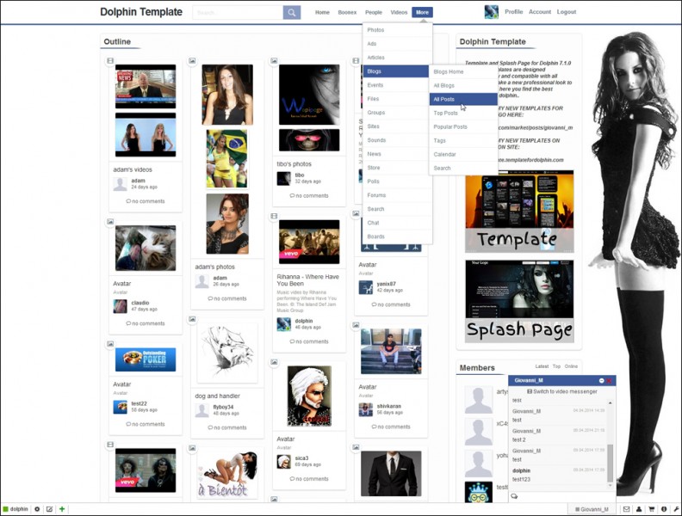This screenshot has height=516, width=682.
Task: Open the breaking news video thumbnail
Action: [x=146, y=87]
